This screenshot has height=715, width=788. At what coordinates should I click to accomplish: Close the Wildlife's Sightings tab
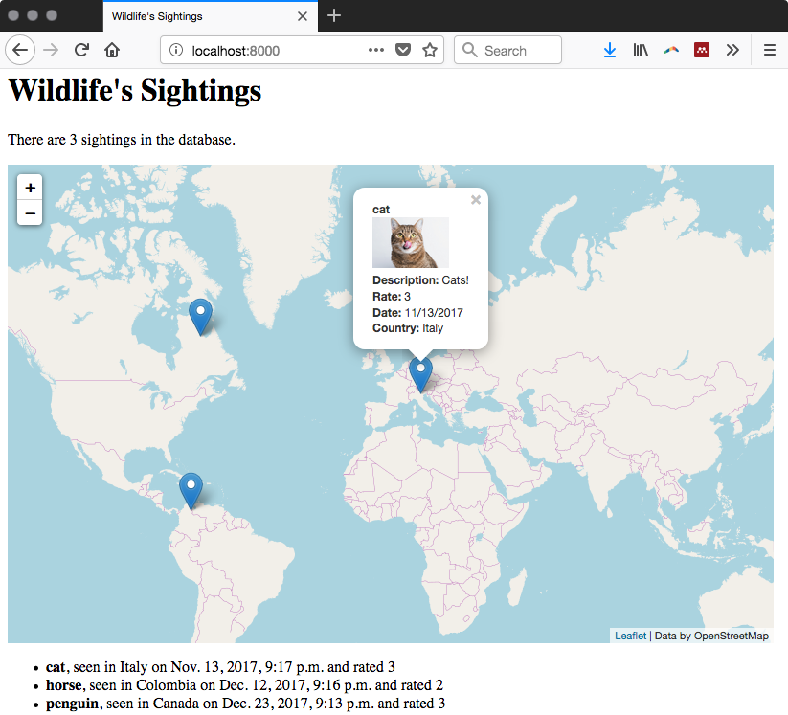tap(302, 16)
